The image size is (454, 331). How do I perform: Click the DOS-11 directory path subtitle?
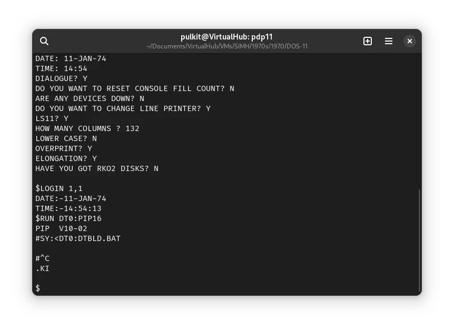[226, 46]
